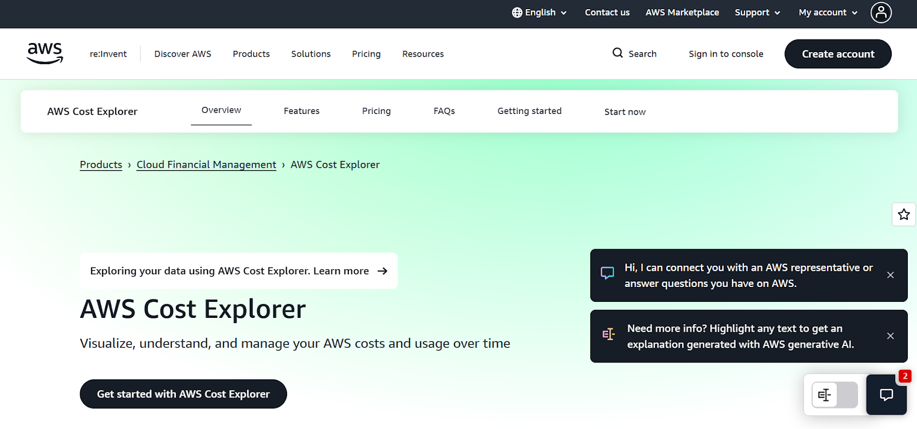Click generative AI explanation icon in info message
Screen dimensions: 917x429
coord(608,334)
